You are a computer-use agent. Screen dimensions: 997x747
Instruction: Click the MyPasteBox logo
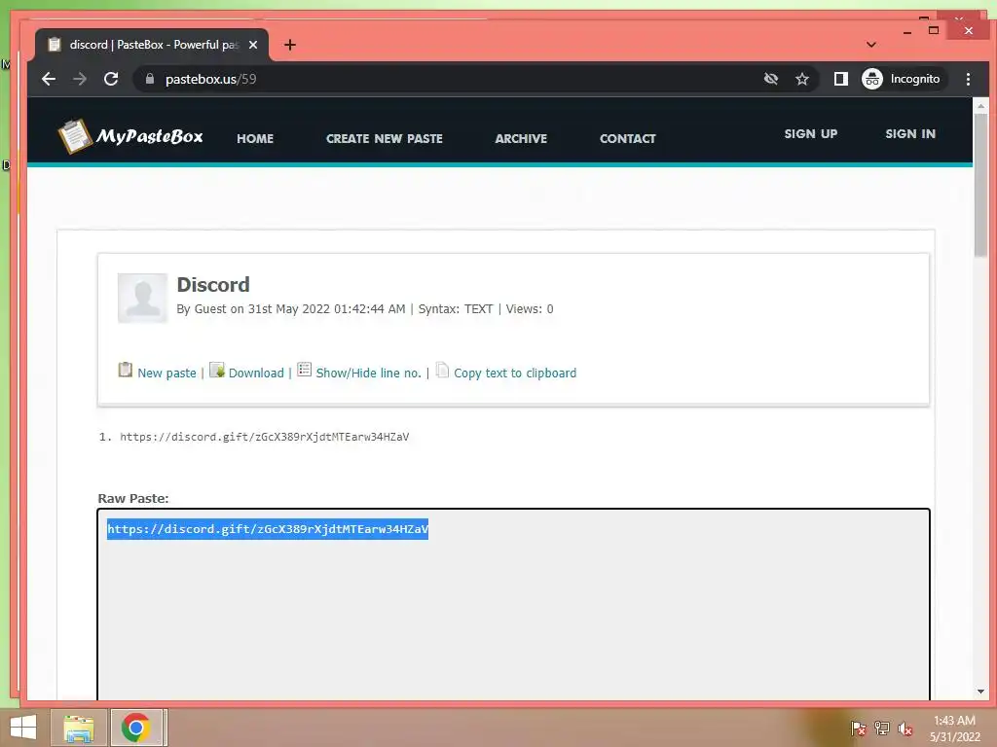[x=130, y=136]
